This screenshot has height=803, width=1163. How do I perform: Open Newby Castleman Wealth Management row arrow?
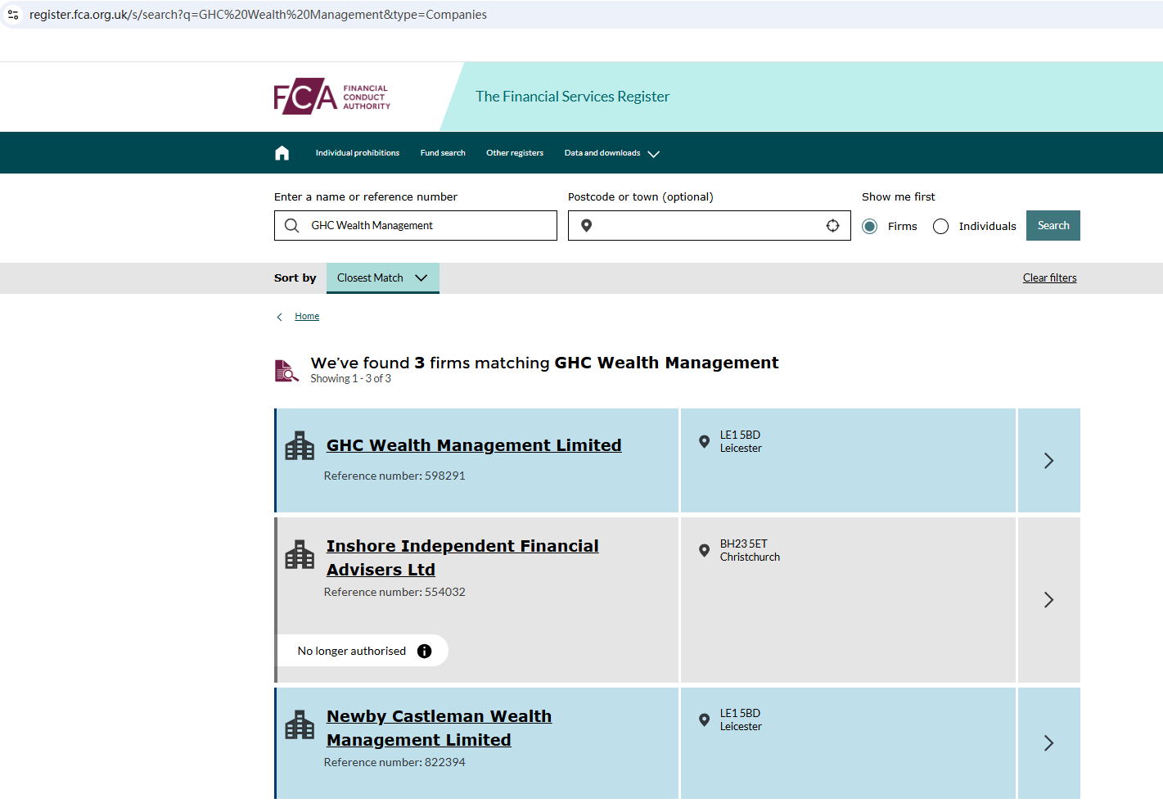click(1048, 743)
